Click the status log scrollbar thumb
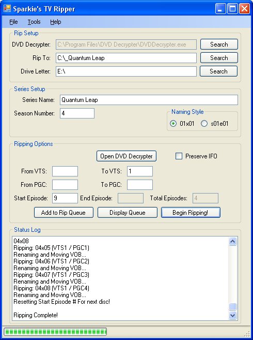253x340 pixels. (233, 306)
